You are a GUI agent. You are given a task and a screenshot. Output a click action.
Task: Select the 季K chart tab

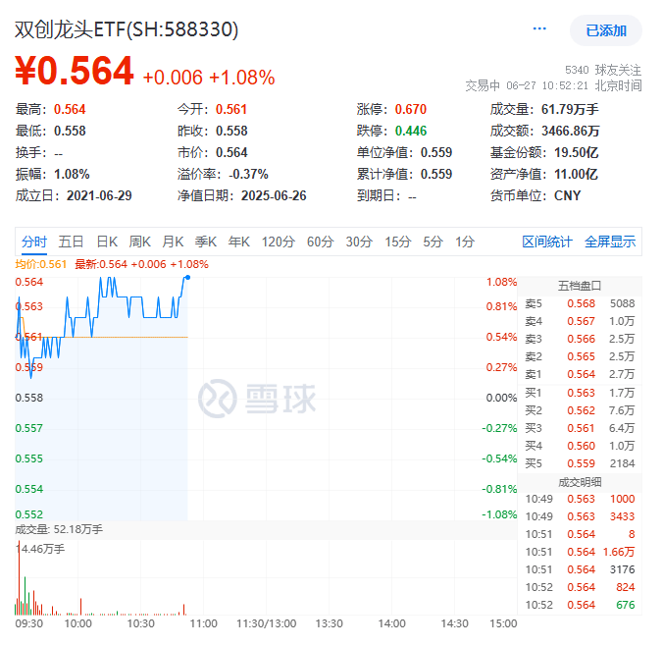(206, 242)
